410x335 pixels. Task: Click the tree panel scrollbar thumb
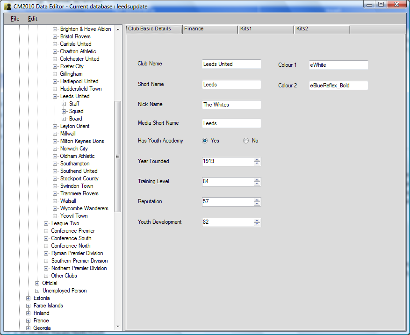118,156
